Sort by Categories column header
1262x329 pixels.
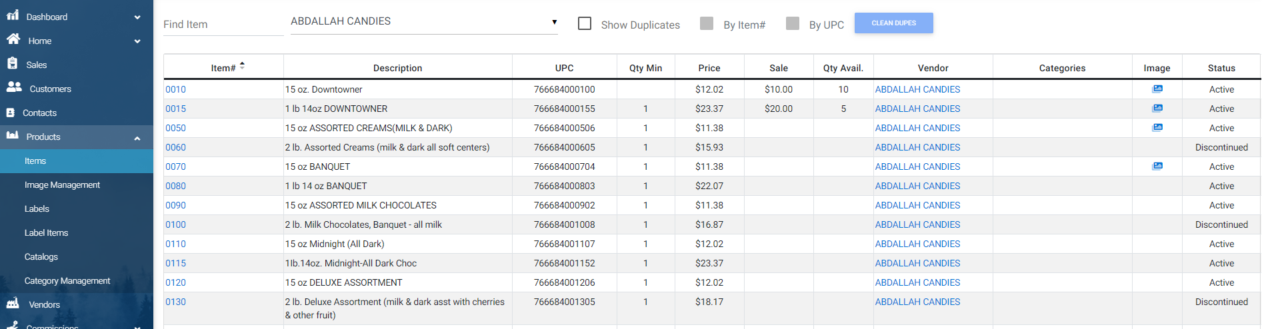pyautogui.click(x=1062, y=68)
